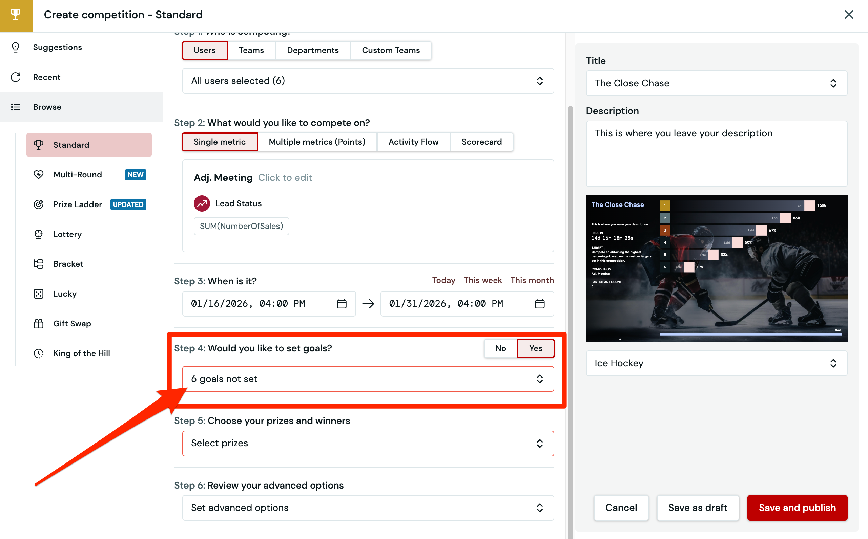Image resolution: width=868 pixels, height=539 pixels.
Task: Select No for setting goals
Action: (500, 348)
